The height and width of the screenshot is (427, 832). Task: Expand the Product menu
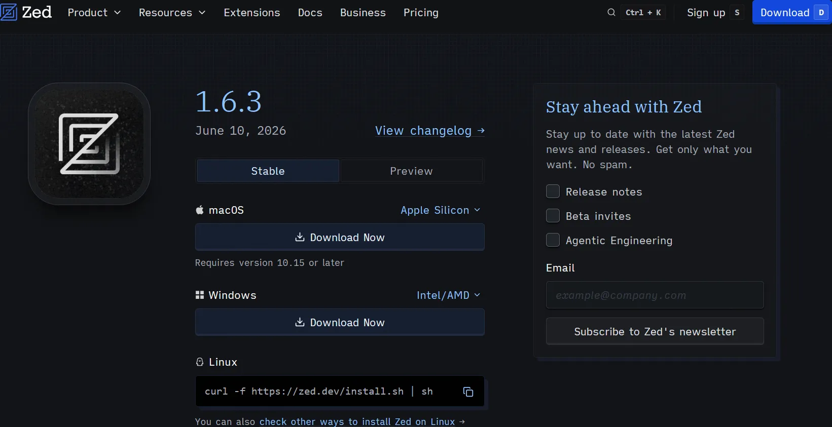click(94, 13)
